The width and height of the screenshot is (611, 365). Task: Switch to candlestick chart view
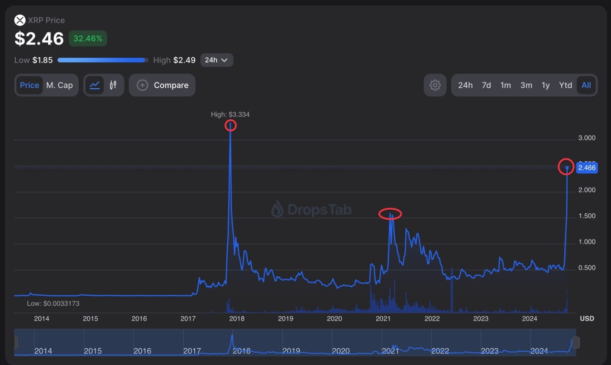[113, 85]
